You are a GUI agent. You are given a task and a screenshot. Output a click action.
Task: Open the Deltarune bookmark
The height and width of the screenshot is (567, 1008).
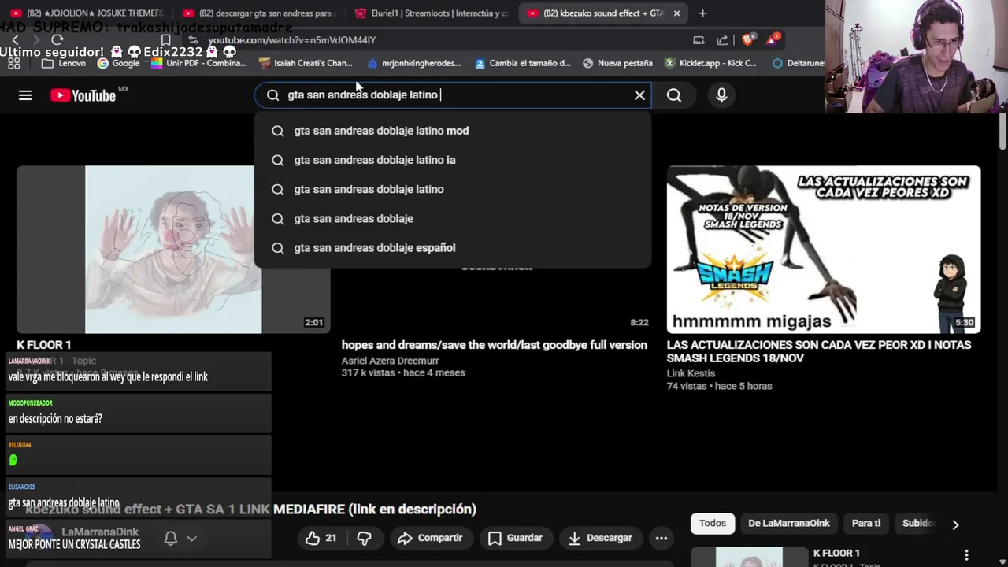pos(799,63)
